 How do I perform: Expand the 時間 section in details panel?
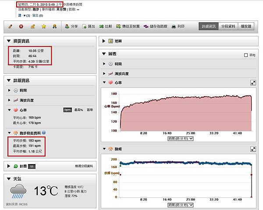pos(9,91)
